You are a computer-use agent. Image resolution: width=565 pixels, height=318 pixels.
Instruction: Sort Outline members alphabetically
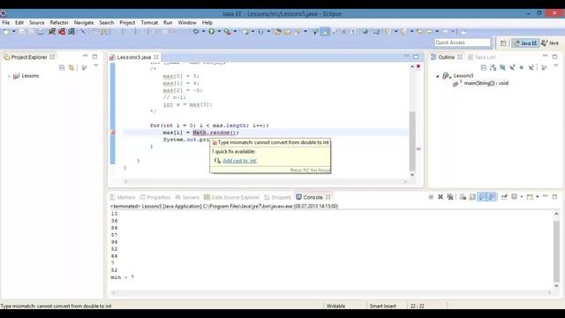coord(493,67)
